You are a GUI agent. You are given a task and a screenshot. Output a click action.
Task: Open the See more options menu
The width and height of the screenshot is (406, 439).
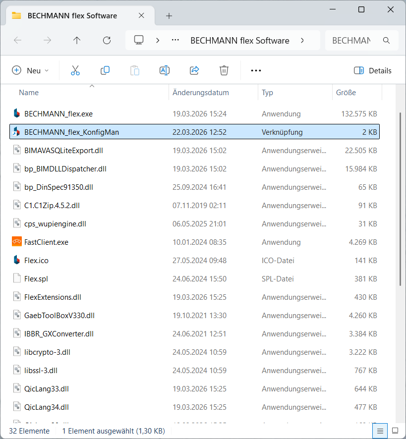coord(256,70)
